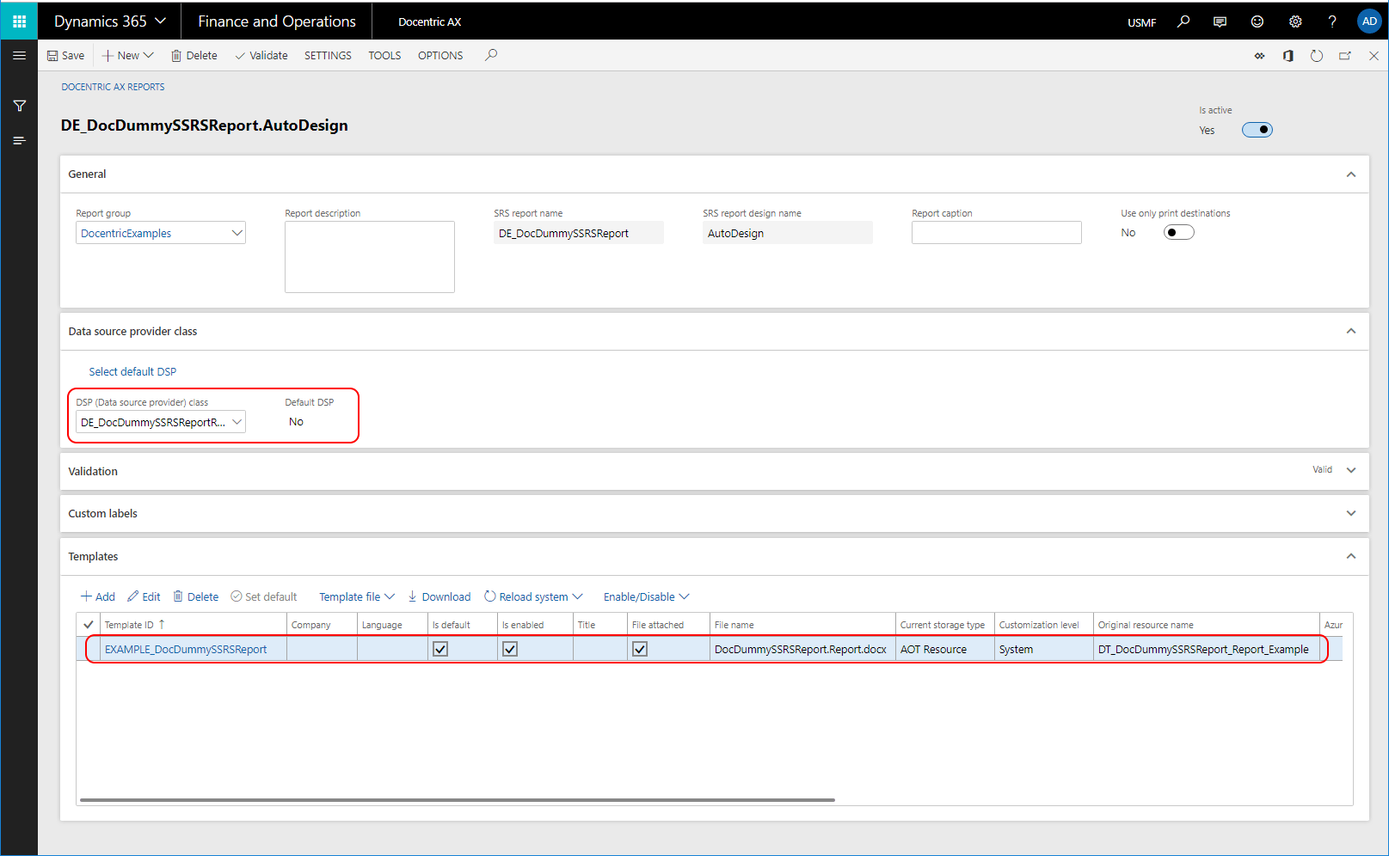
Task: Delete the report in the action pane
Action: click(194, 55)
